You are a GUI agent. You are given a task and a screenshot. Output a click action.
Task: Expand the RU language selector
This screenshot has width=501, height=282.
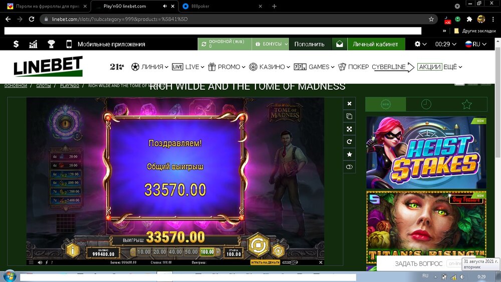pyautogui.click(x=476, y=44)
